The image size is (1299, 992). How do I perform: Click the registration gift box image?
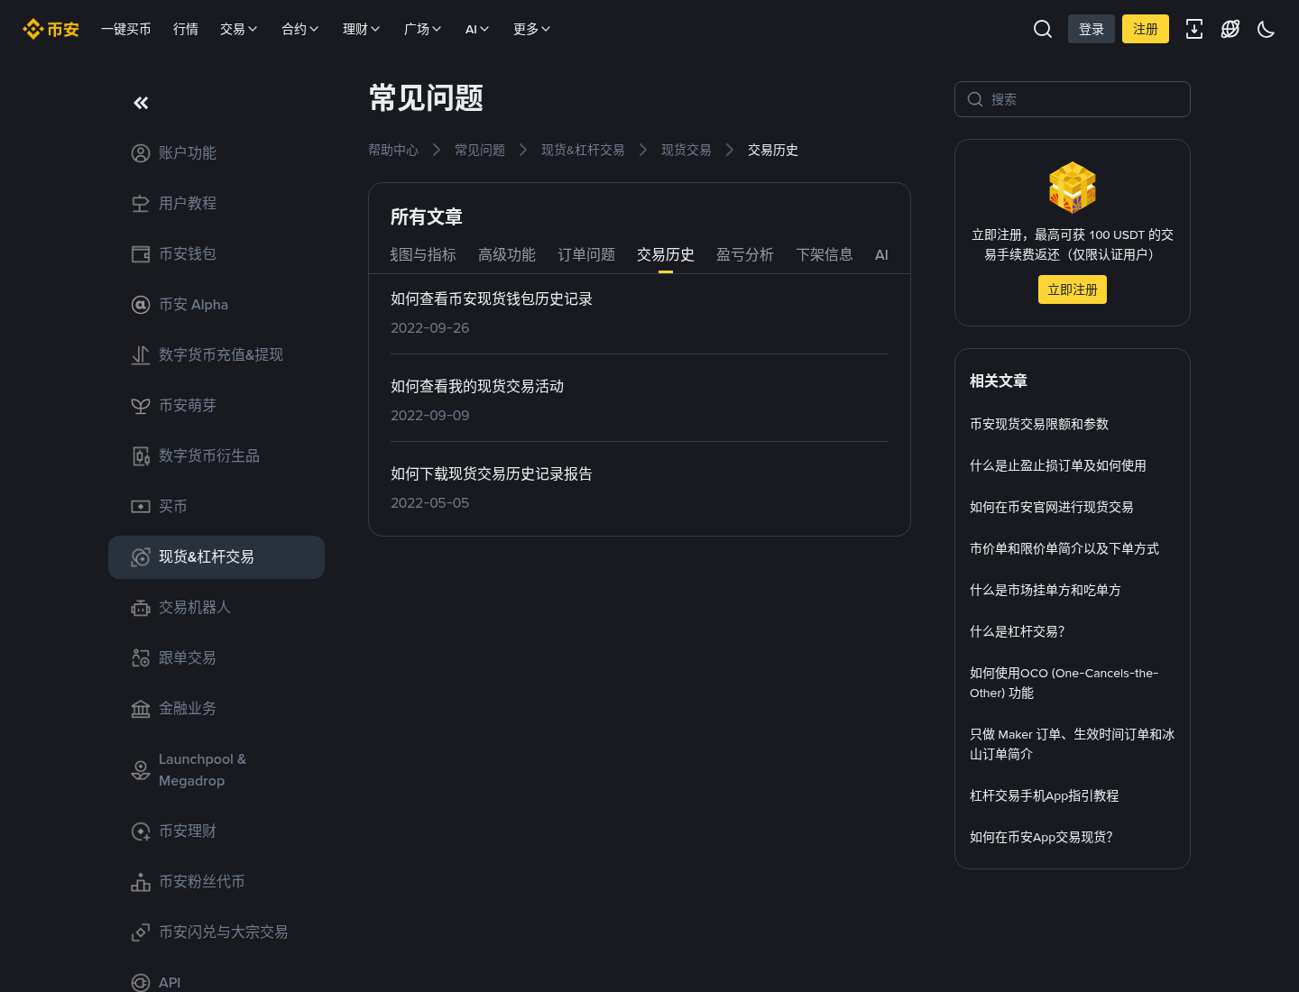(x=1073, y=187)
